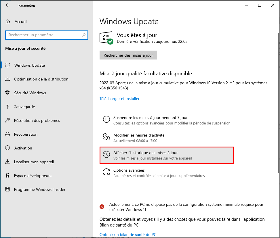Click the Windows Update sync icon in sidebar
Image resolution: width=280 pixels, height=238 pixels.
(7, 65)
